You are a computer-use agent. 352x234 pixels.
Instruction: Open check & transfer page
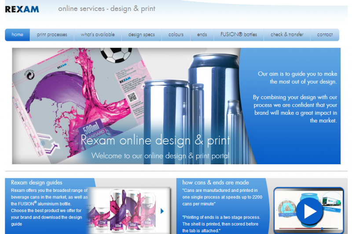[x=287, y=35]
